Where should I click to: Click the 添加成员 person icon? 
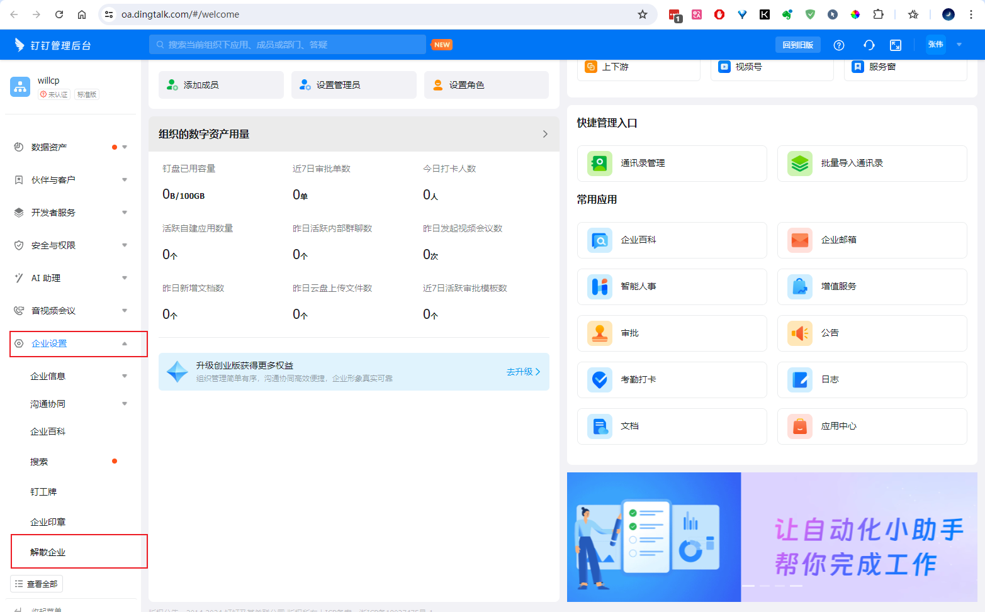click(172, 85)
